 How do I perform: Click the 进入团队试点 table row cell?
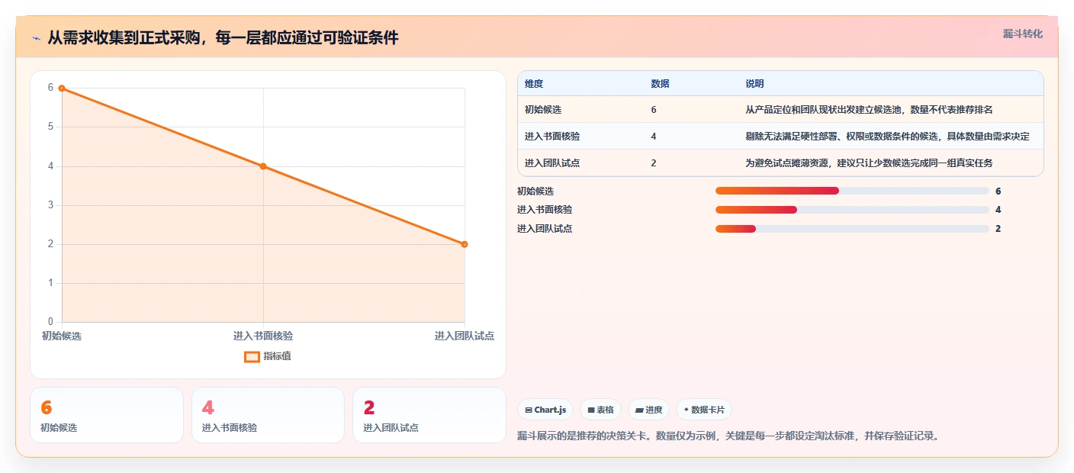point(552,163)
